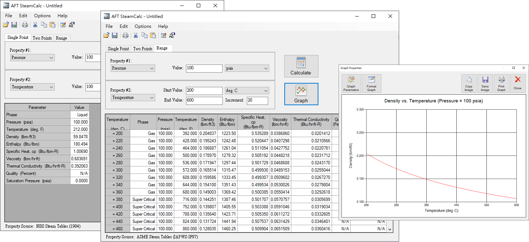Image resolution: width=529 pixels, height=242 pixels.
Task: Click the SteamCalc app icon in the front window title bar
Action: (106, 16)
